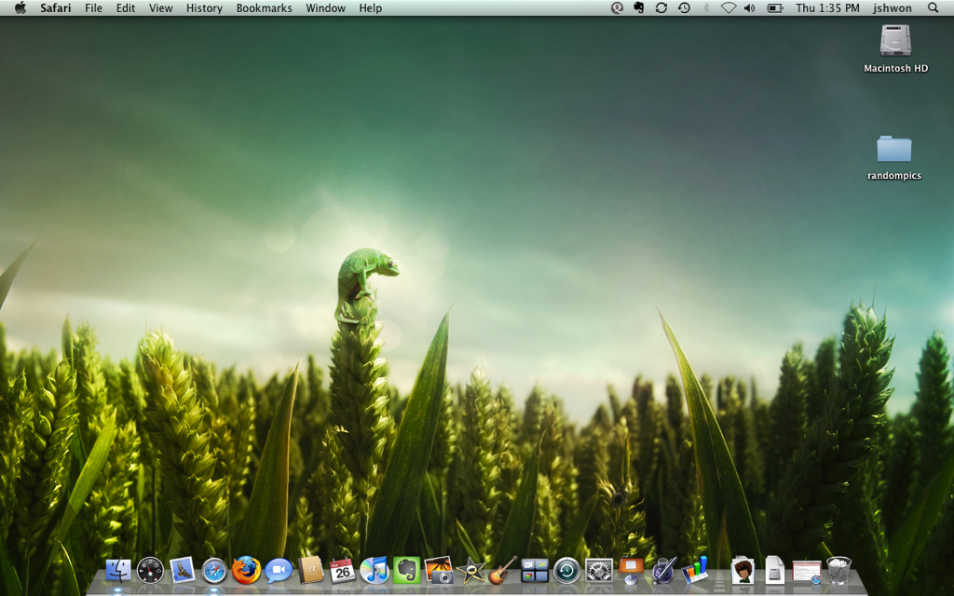Open the Help menu

371,7
